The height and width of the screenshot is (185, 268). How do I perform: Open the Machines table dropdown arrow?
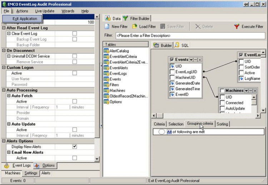click(x=246, y=90)
